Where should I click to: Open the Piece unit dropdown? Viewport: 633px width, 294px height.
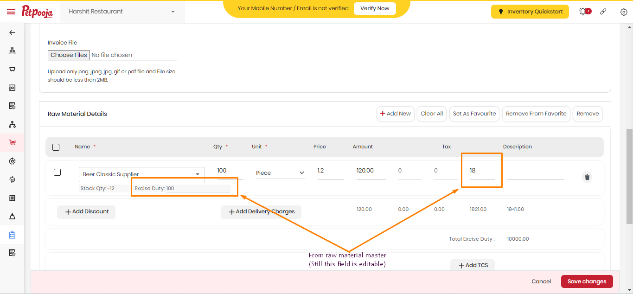281,173
